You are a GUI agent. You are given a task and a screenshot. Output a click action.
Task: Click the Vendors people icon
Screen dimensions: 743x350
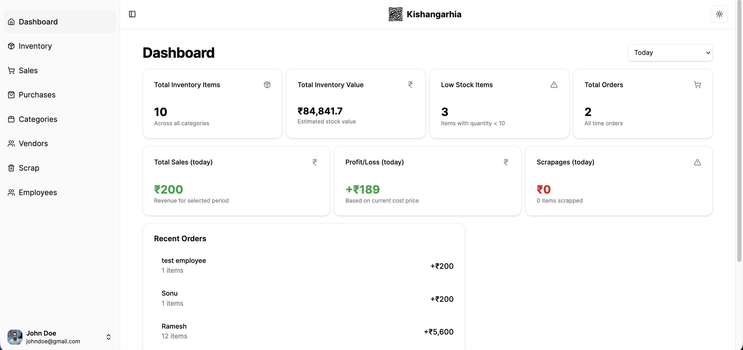point(11,143)
